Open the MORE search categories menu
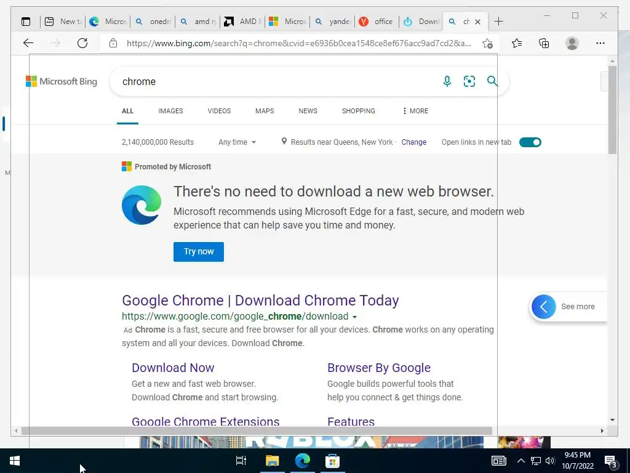This screenshot has height=473, width=630. [x=415, y=111]
